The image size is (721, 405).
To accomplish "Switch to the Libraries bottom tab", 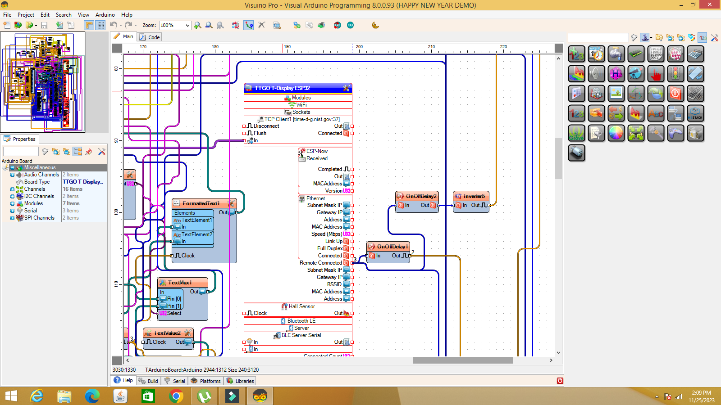I will point(240,381).
